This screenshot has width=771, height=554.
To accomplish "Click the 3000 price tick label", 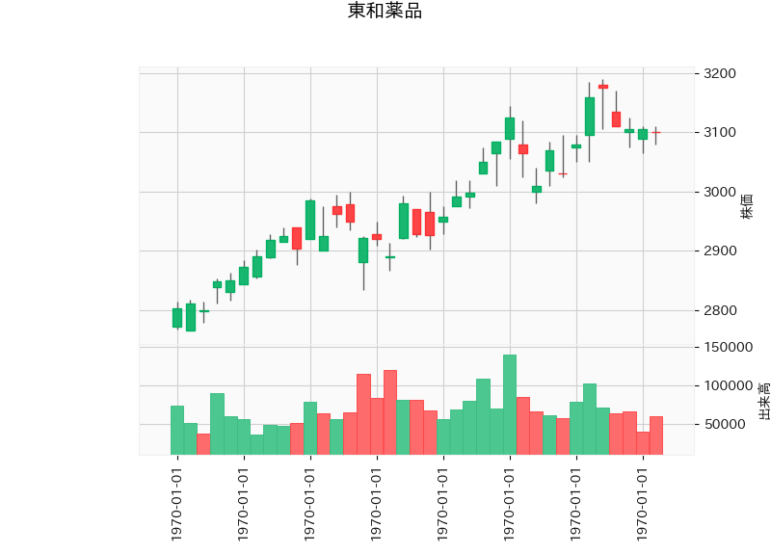I will [720, 192].
